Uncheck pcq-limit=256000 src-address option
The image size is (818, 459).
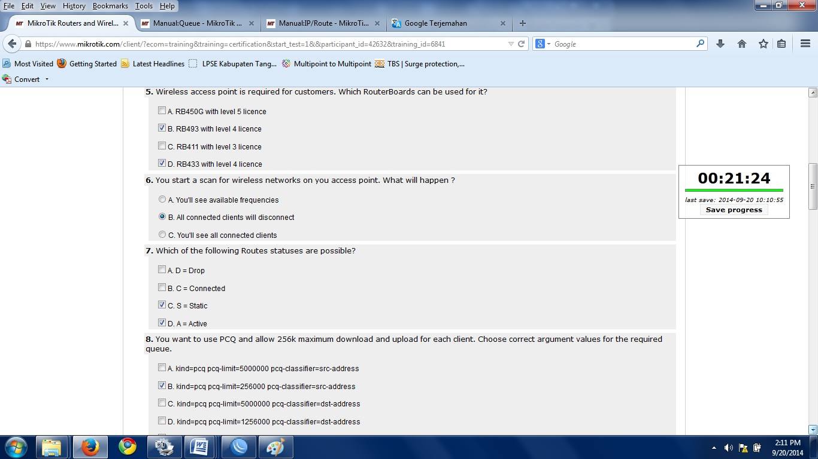point(162,385)
